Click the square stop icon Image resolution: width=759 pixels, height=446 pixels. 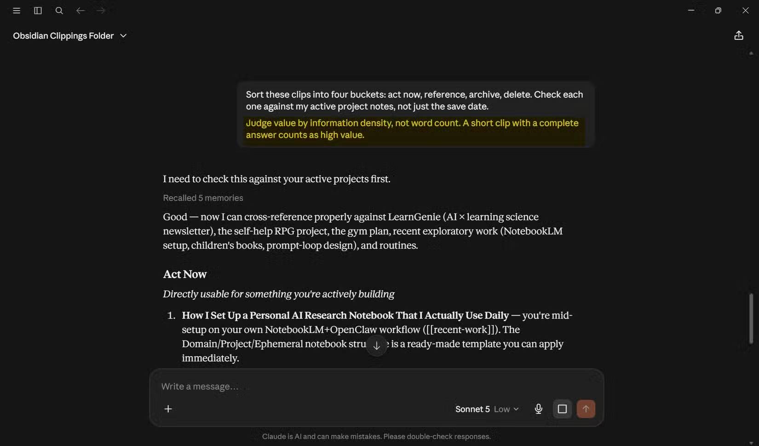(562, 409)
